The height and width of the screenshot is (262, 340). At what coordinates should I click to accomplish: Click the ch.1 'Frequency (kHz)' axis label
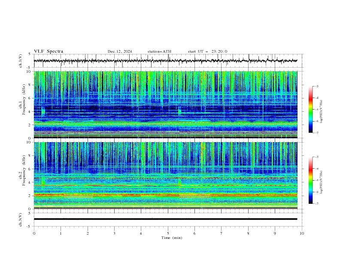tap(24, 100)
